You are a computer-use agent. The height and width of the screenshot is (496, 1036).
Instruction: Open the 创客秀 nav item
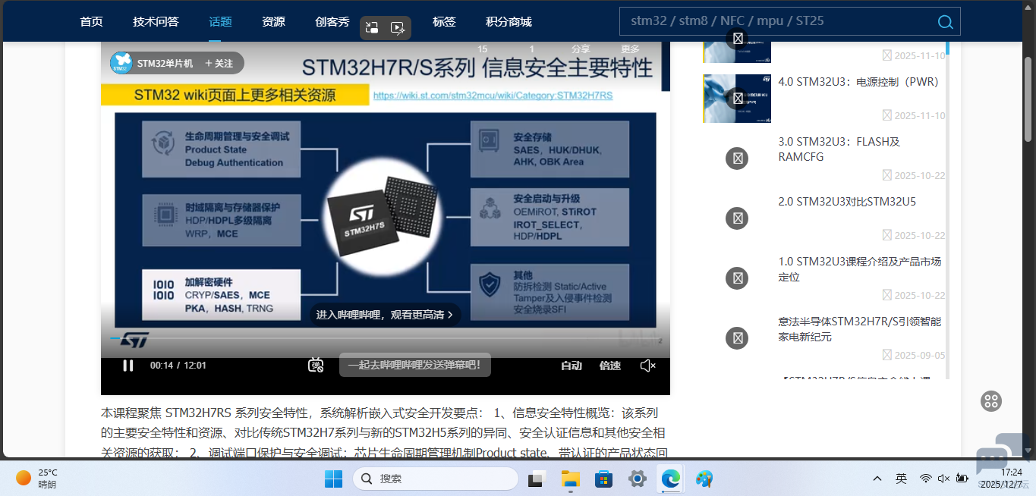tap(332, 21)
